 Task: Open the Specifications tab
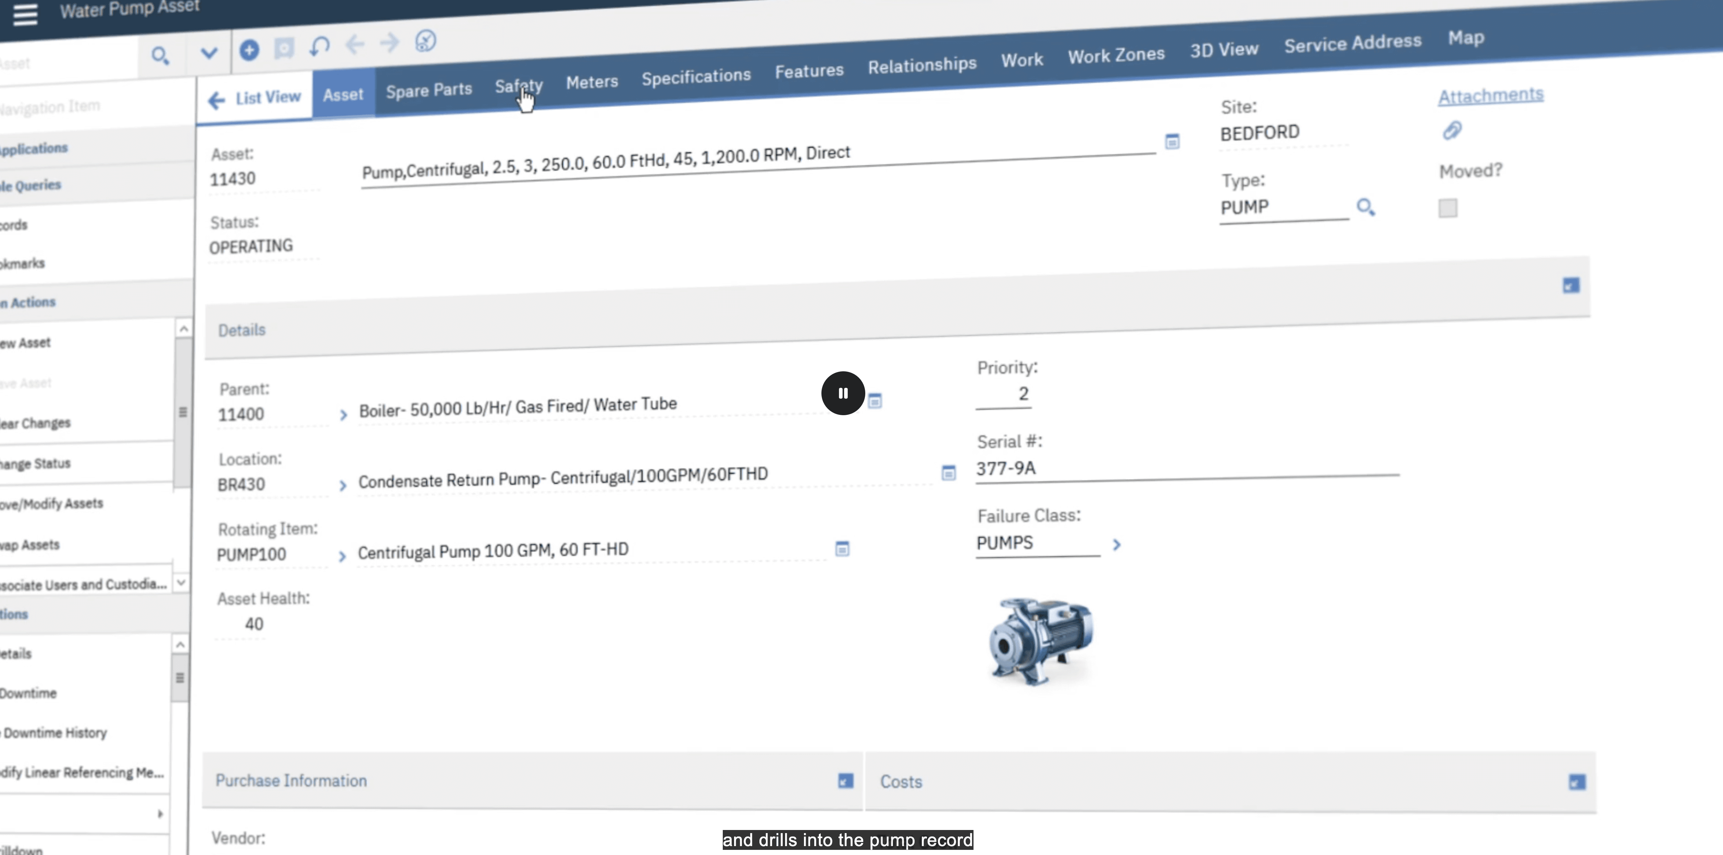click(696, 76)
